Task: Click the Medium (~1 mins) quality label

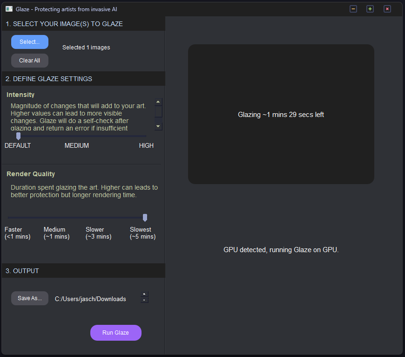Action: pos(57,233)
